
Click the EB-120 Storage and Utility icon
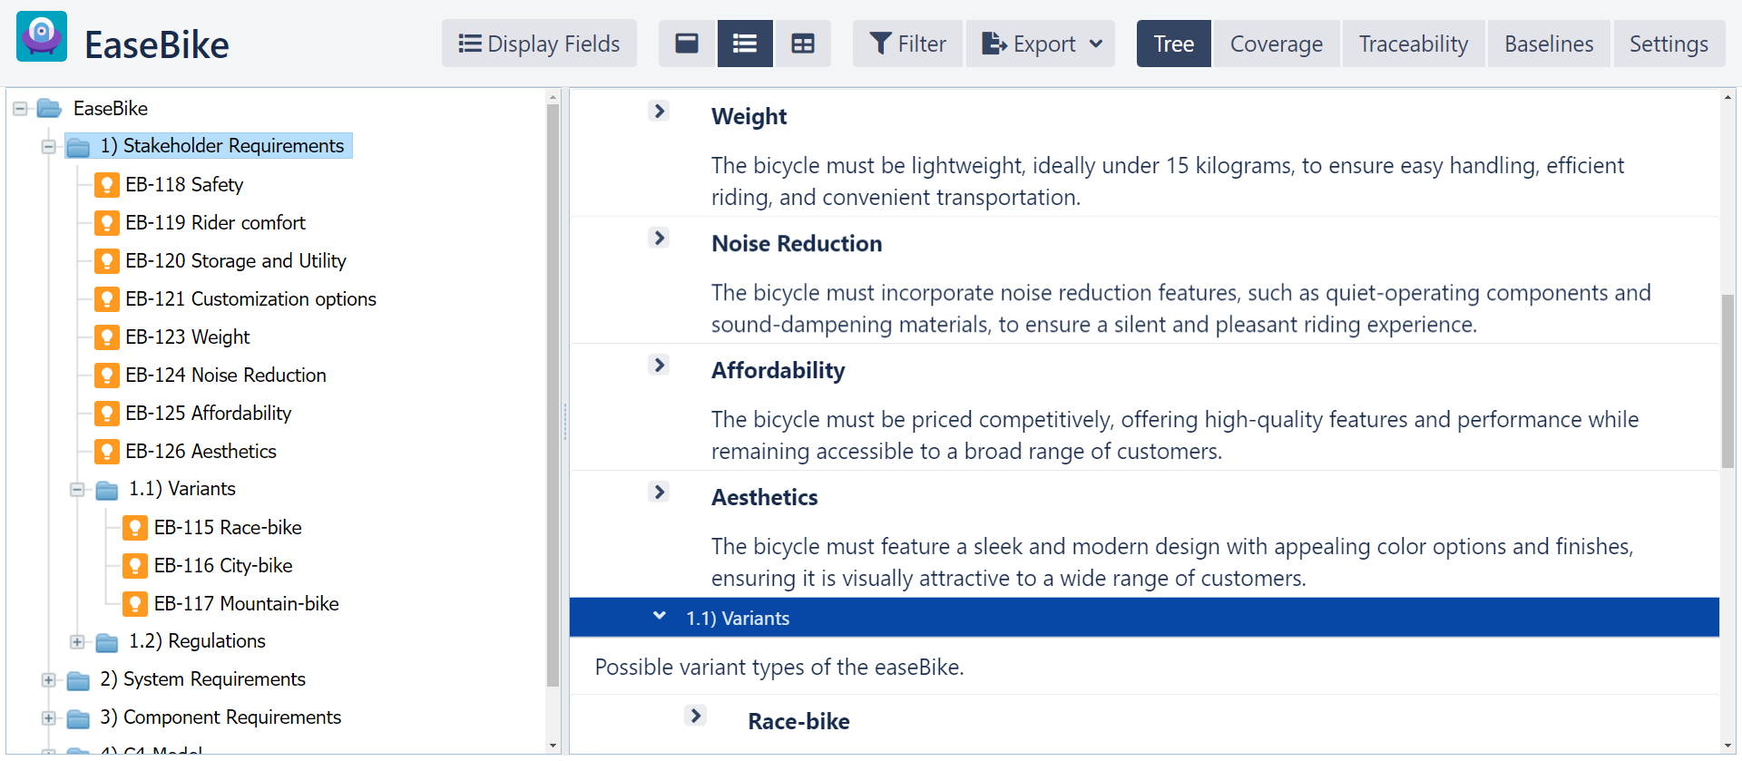tap(107, 261)
